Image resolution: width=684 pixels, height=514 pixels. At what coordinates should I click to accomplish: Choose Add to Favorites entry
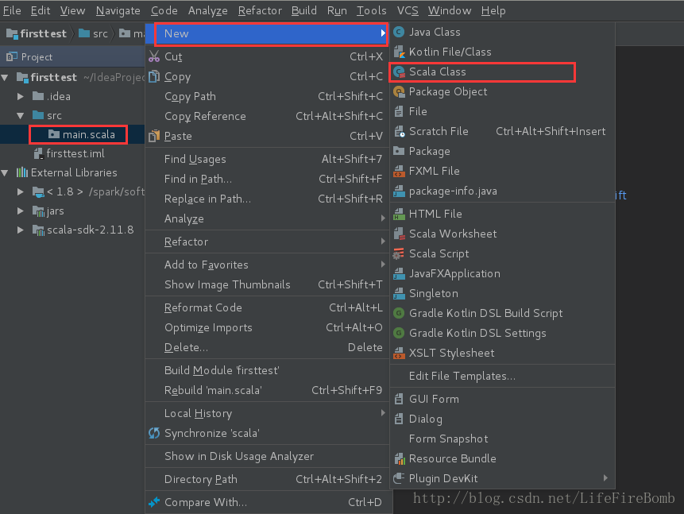coord(267,265)
